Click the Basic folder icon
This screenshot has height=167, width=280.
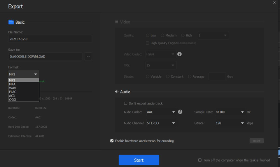coord(11,22)
